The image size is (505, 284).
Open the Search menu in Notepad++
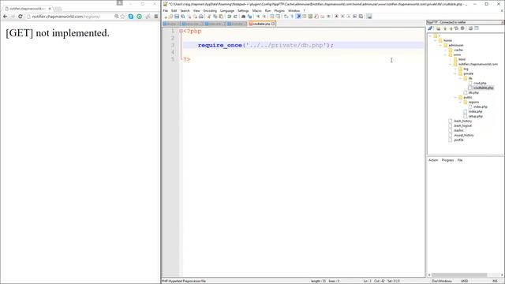pyautogui.click(x=185, y=10)
